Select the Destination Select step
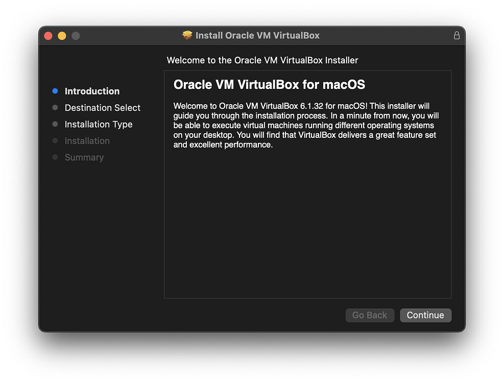The height and width of the screenshot is (383, 504). tap(102, 108)
